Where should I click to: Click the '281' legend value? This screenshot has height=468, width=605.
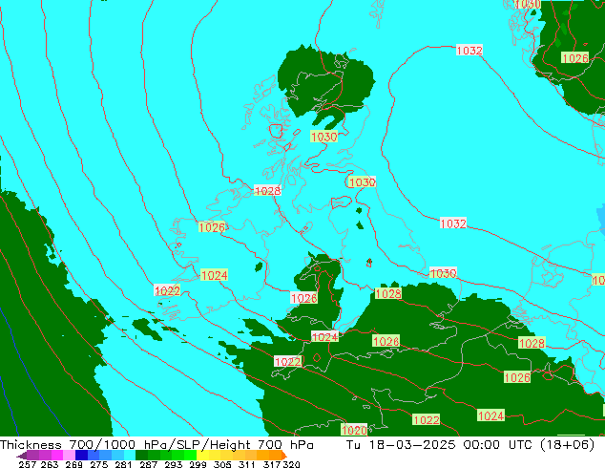[123, 464]
